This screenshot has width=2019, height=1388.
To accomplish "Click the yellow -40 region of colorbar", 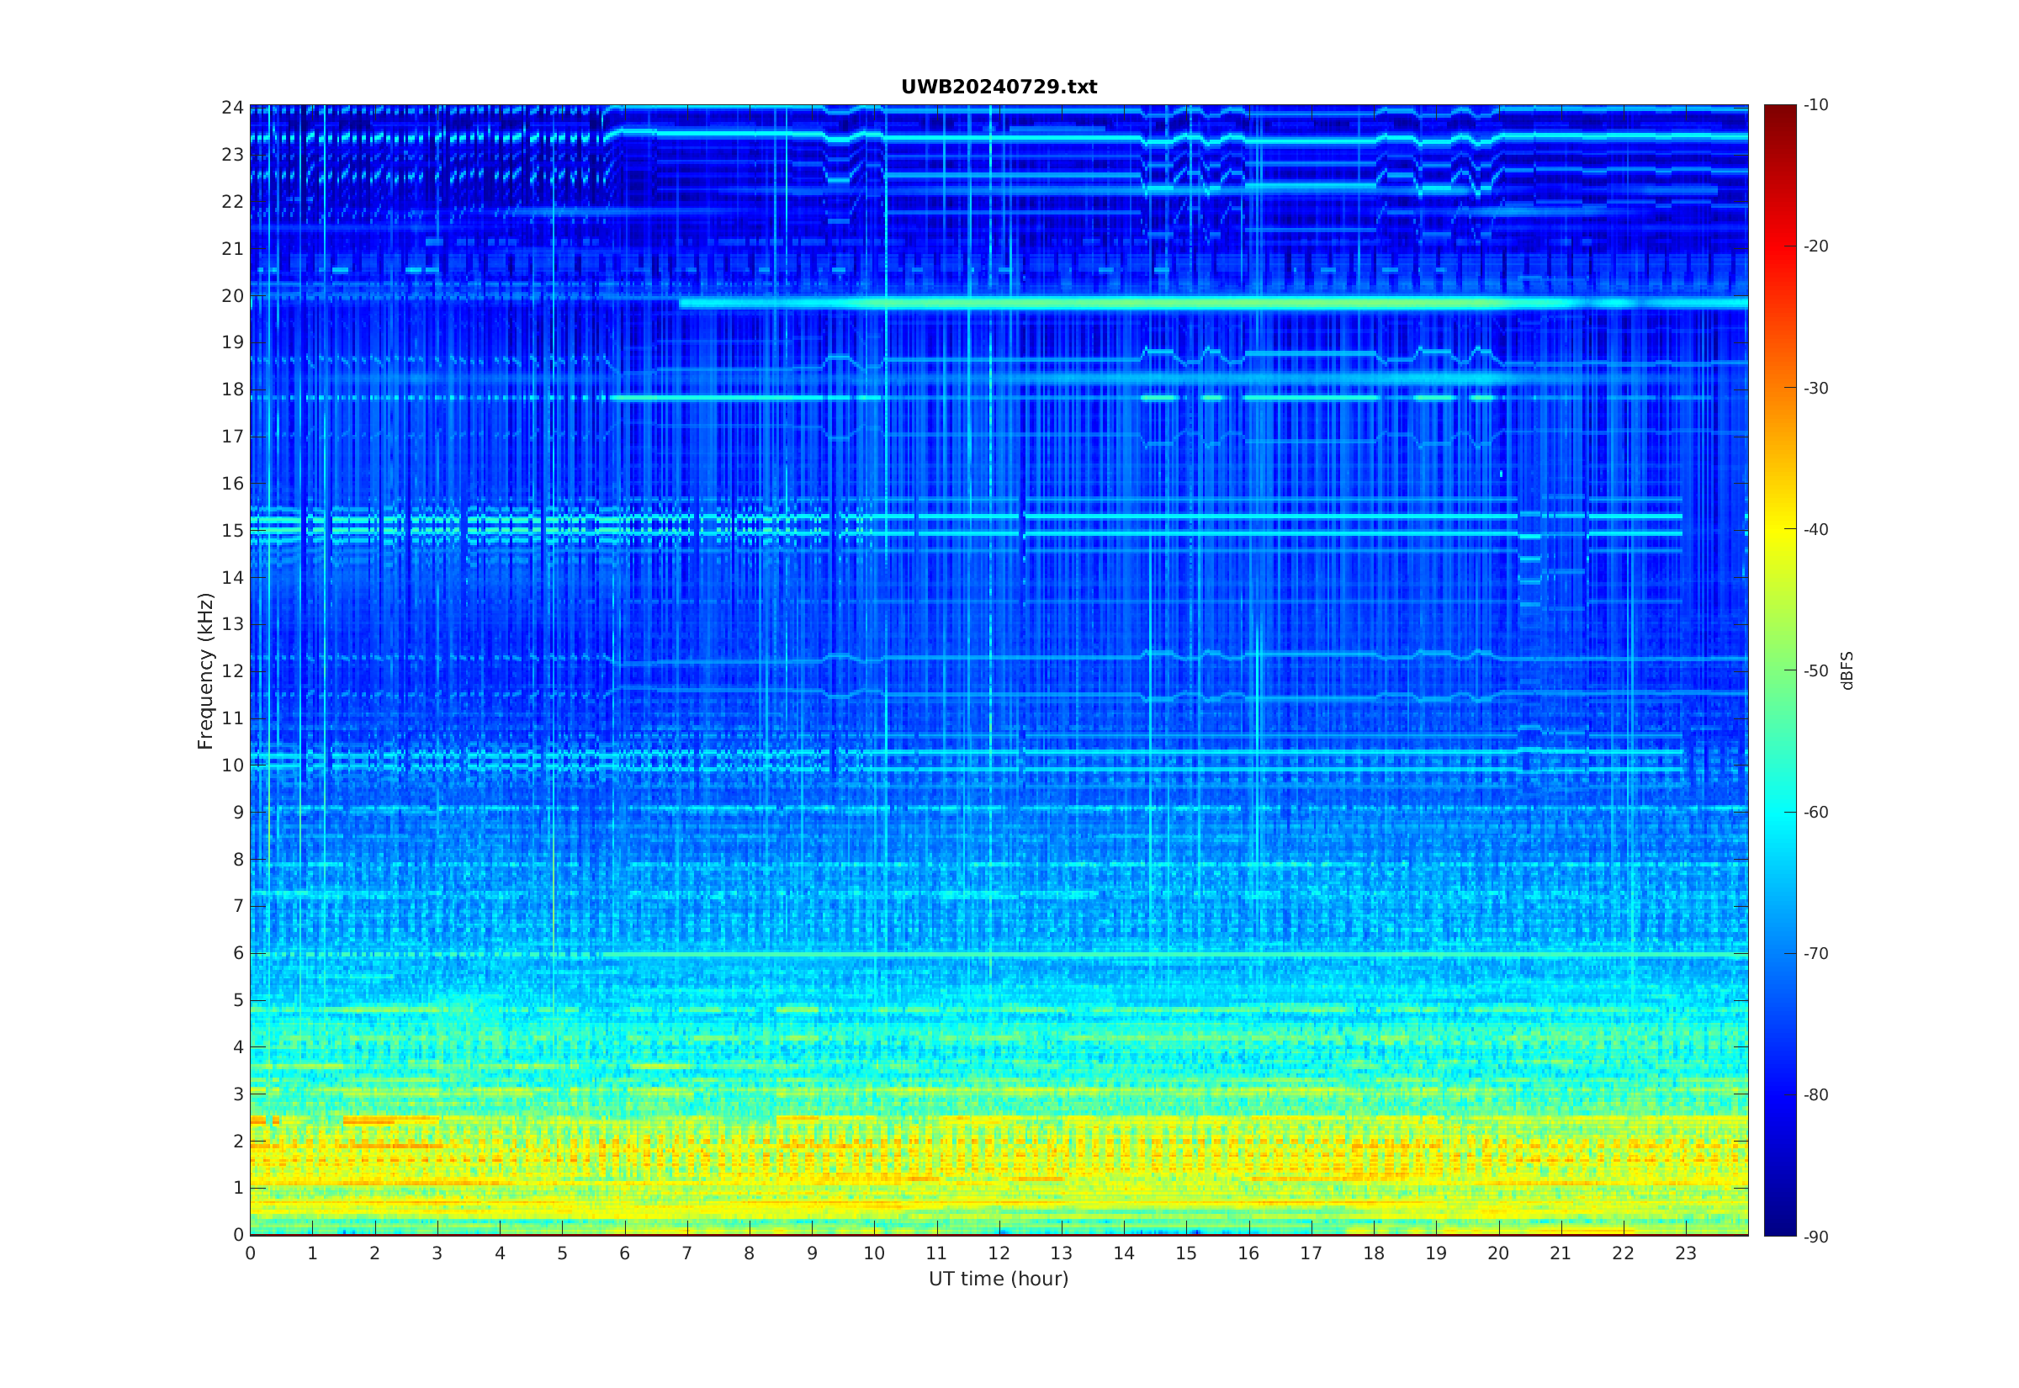I will tap(1779, 529).
